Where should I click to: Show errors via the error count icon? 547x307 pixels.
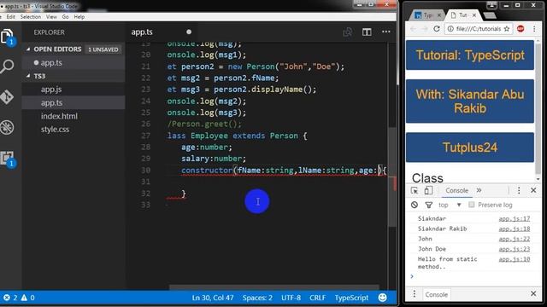(x=7, y=298)
